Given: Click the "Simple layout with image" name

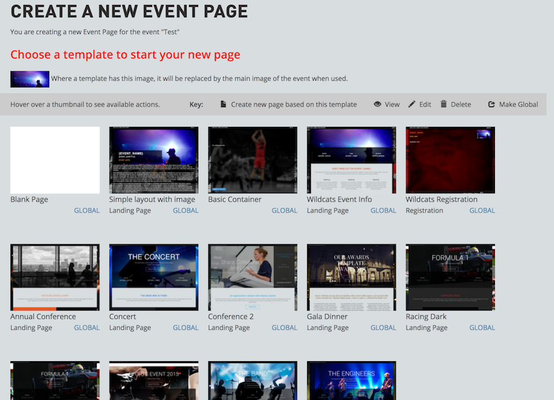Looking at the screenshot, I should (152, 199).
